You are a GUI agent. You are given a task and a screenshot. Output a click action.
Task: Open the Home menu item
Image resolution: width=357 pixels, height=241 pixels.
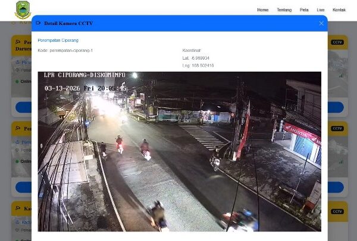tap(262, 10)
